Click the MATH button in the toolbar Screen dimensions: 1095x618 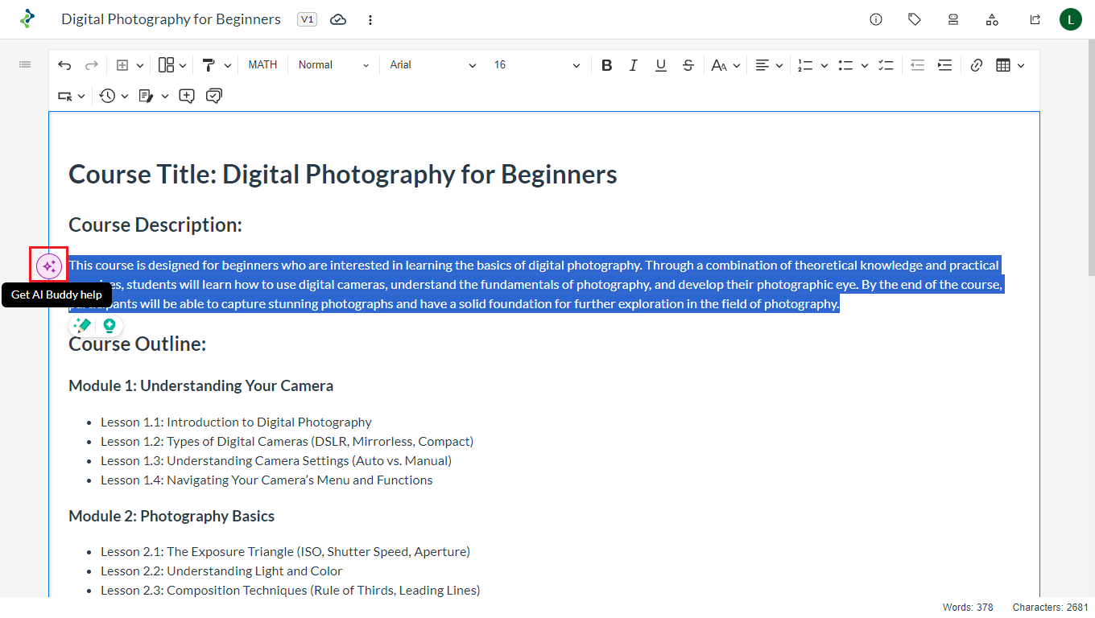point(262,65)
